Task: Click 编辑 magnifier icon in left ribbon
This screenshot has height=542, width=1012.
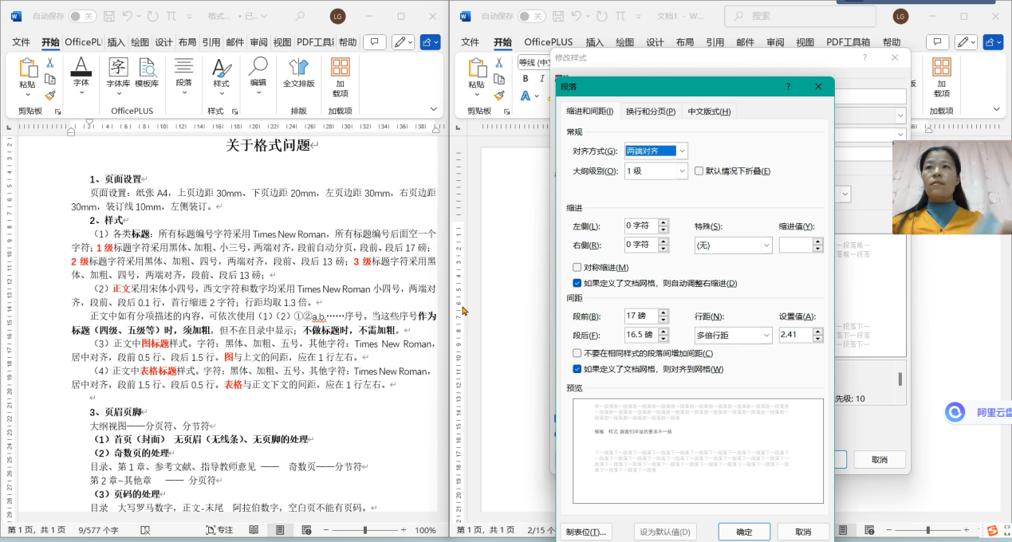Action: (x=258, y=69)
